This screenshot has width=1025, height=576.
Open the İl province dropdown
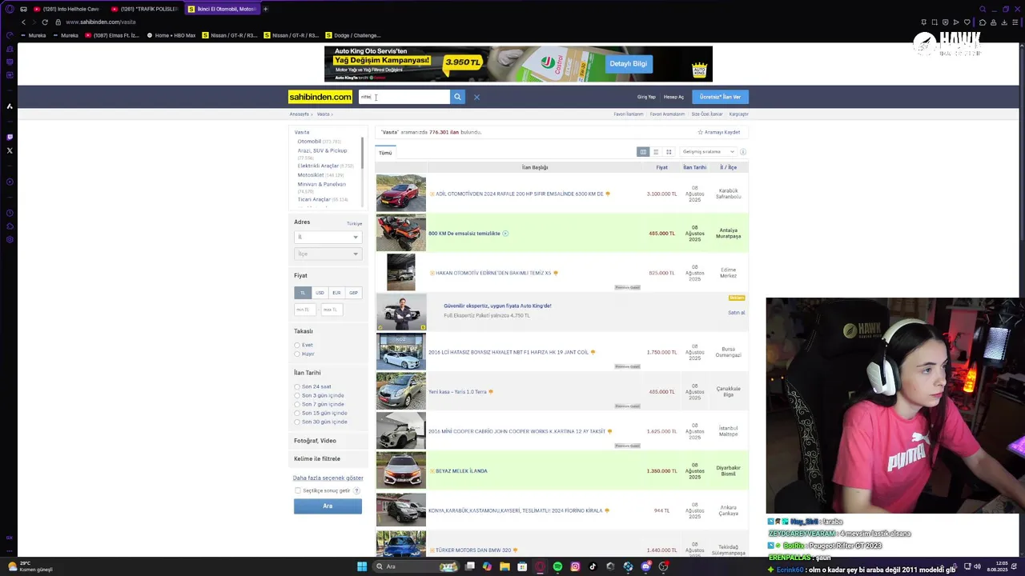327,237
